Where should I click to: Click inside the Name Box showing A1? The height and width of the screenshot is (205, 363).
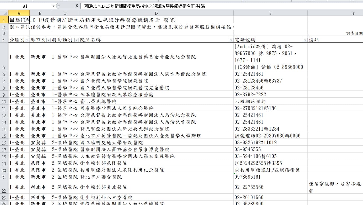click(x=26, y=6)
